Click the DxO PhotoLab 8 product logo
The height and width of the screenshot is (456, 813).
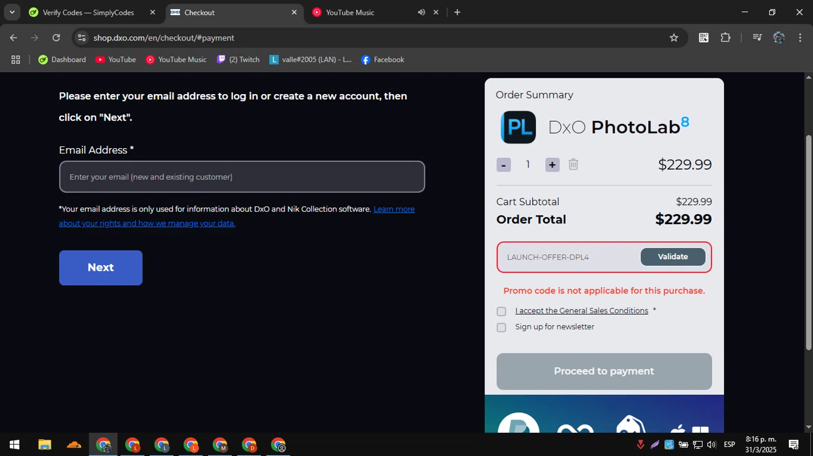[x=518, y=127]
